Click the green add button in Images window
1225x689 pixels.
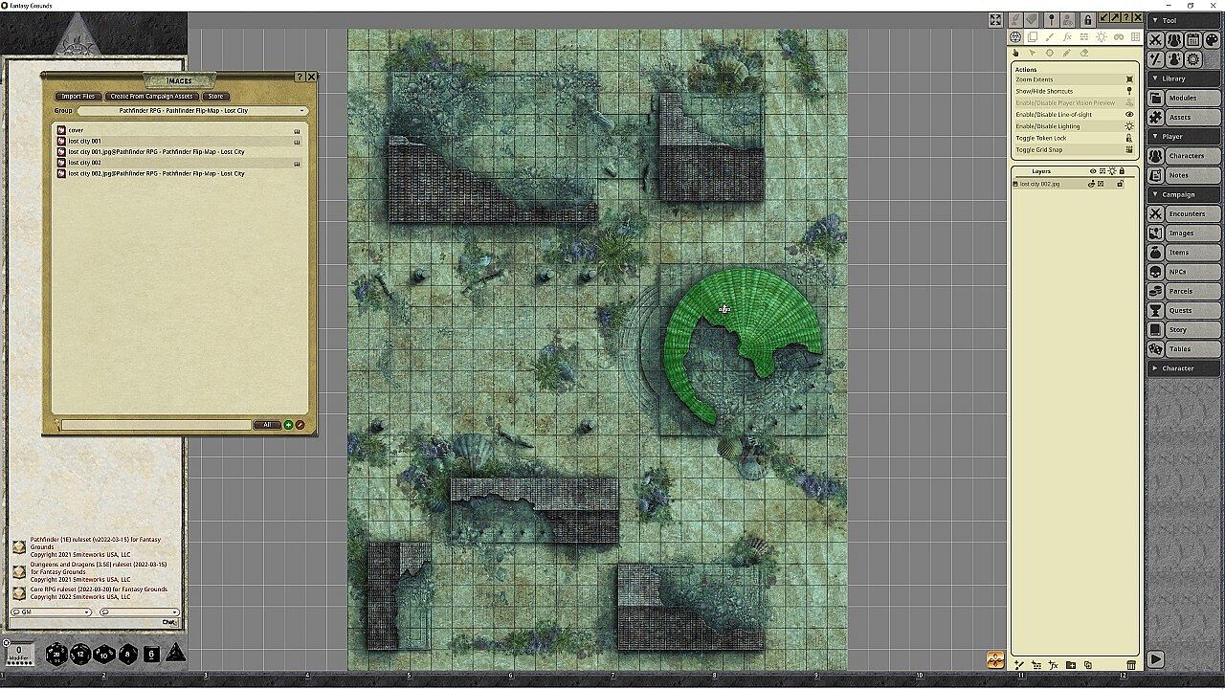288,425
